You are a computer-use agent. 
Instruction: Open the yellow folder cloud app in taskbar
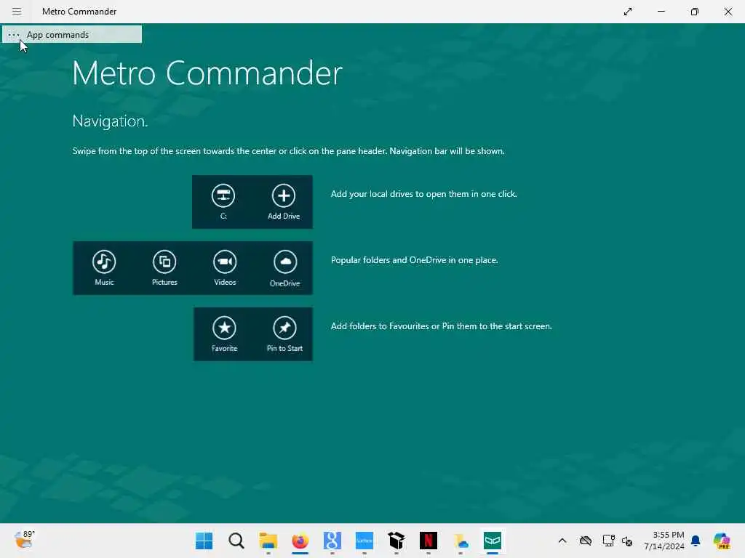tap(461, 541)
